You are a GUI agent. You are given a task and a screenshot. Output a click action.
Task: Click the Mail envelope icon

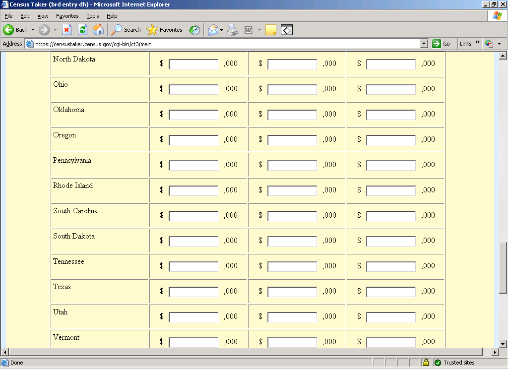point(213,30)
